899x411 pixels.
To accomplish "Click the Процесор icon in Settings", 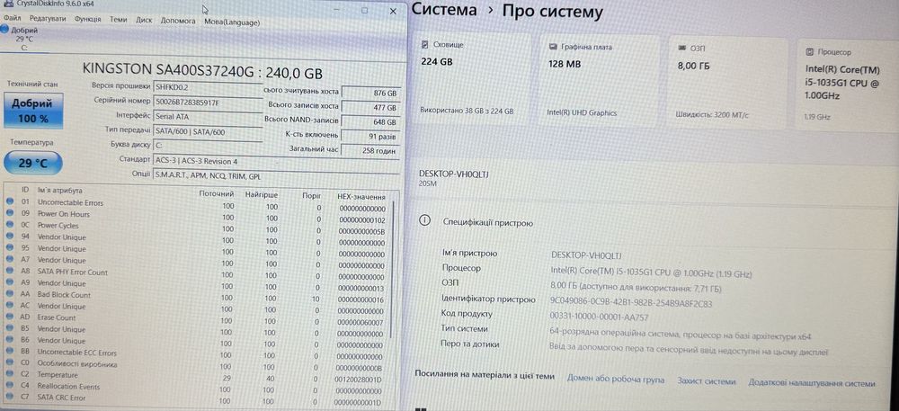I will pos(810,51).
